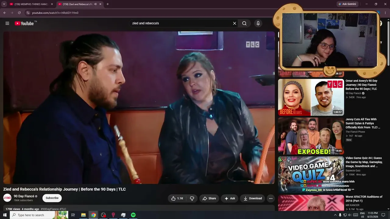Screen dimensions: 390x219
Task: Select Chrome on the taskbar
Action: click(x=93, y=215)
